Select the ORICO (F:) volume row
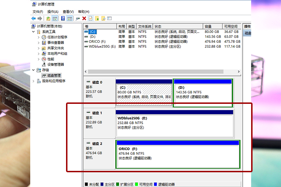281x187 pixels. [x=162, y=41]
